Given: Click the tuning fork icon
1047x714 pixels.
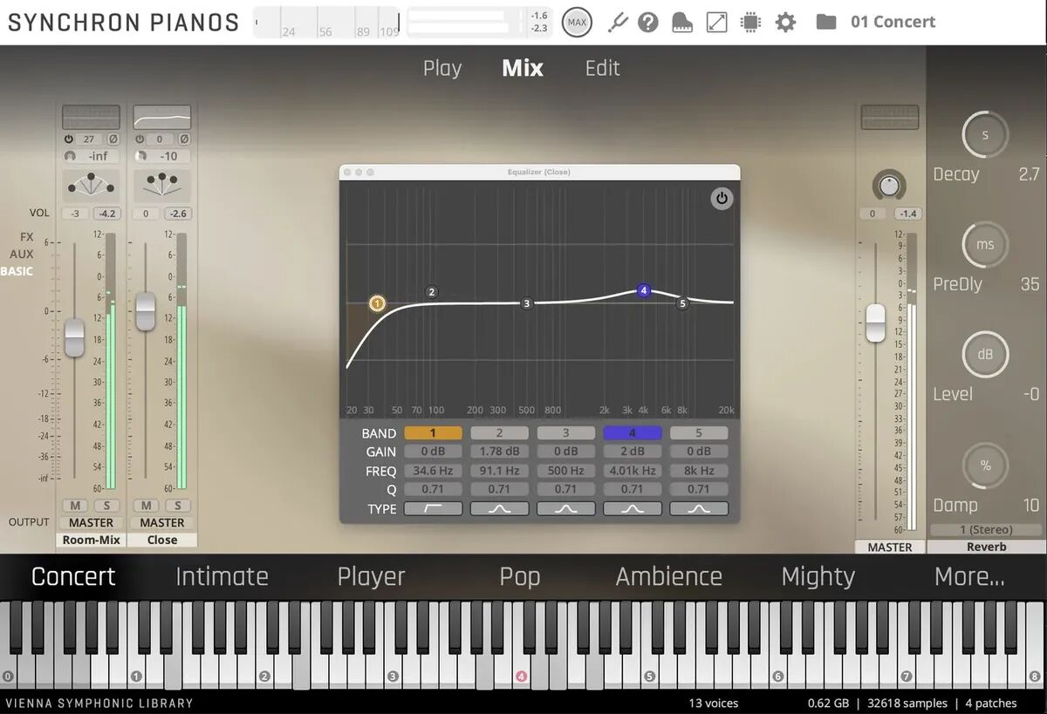Looking at the screenshot, I should 618,22.
